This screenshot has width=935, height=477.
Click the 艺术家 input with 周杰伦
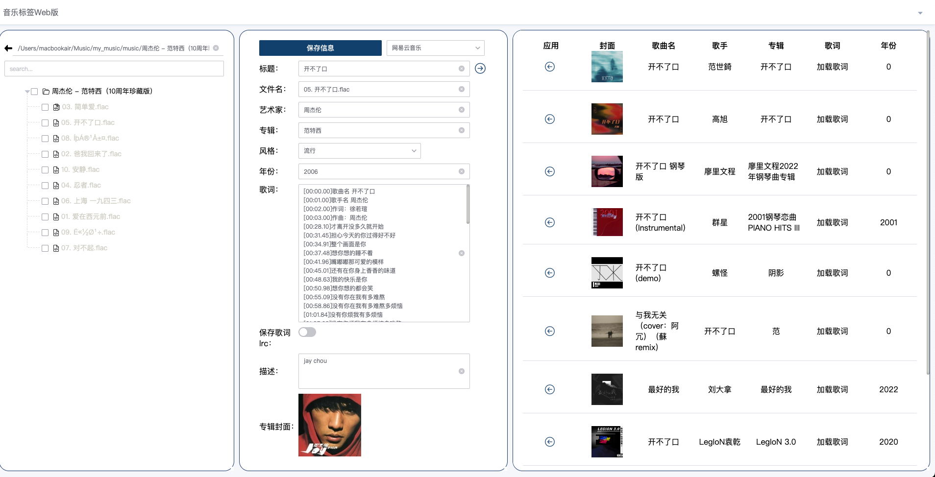tap(384, 110)
